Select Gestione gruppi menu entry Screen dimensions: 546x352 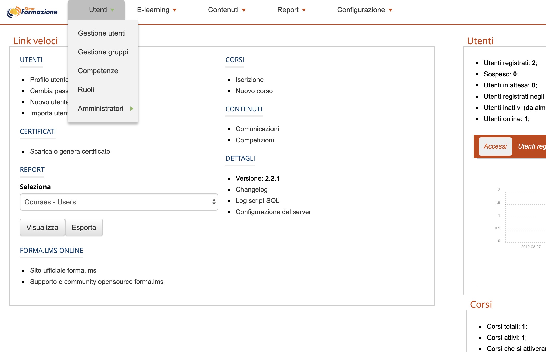pyautogui.click(x=103, y=52)
